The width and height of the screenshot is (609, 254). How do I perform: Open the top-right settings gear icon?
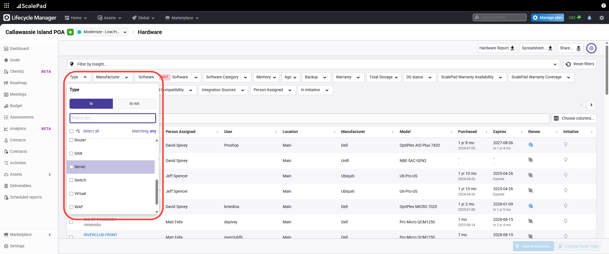click(x=601, y=18)
